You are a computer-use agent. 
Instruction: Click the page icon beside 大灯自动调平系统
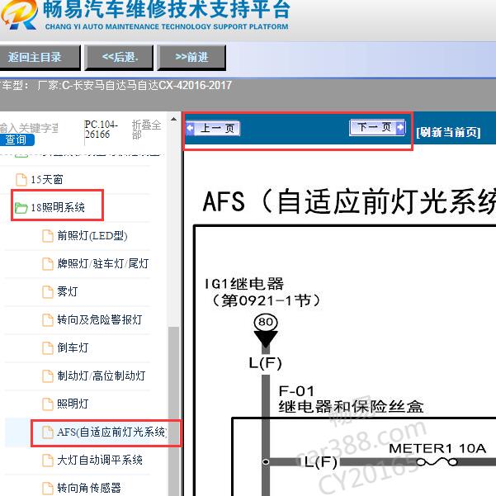pyautogui.click(x=48, y=460)
